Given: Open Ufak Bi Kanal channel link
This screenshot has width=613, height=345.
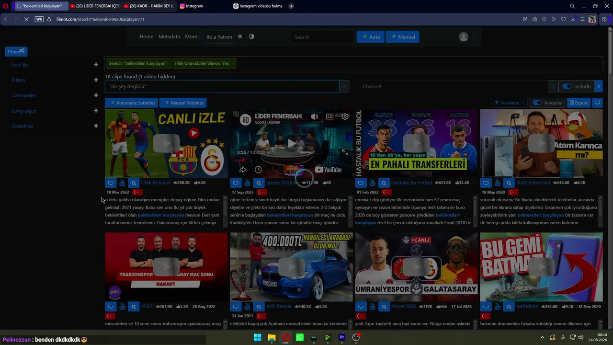Looking at the screenshot, I should click(156, 183).
